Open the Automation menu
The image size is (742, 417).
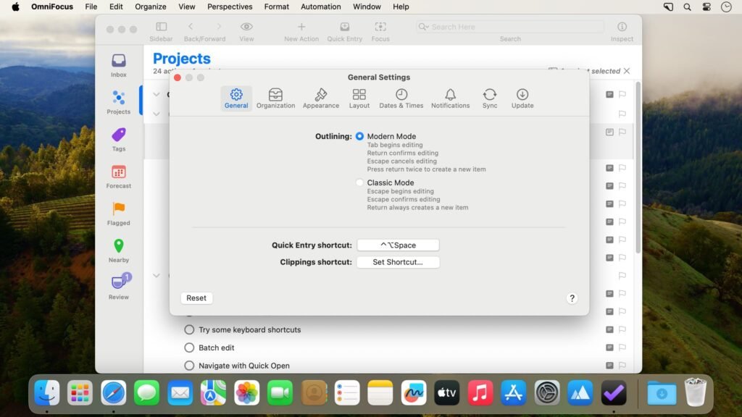coord(320,7)
